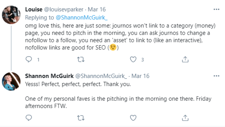
Task: Open Shannon McGuirk's profile picture
Action: 11,81
